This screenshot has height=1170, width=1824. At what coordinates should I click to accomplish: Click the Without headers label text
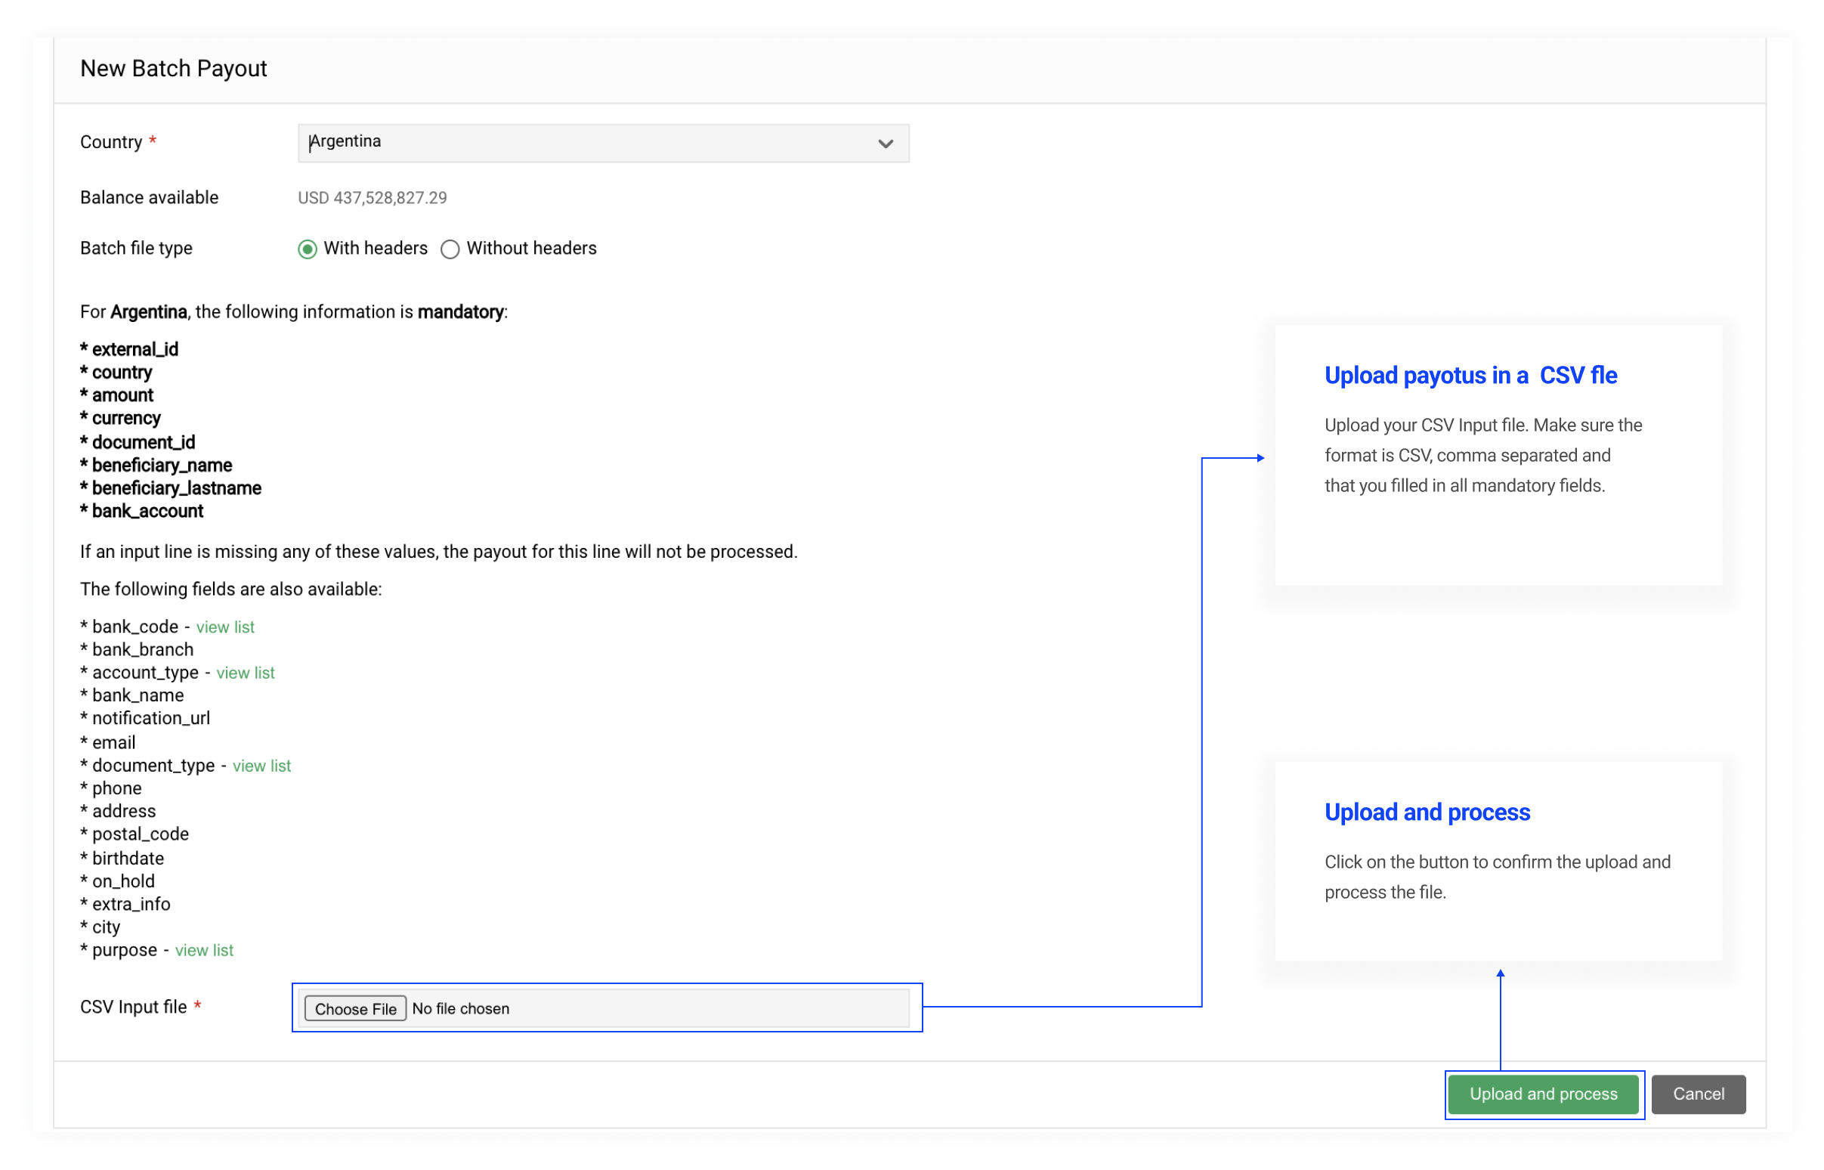(531, 249)
